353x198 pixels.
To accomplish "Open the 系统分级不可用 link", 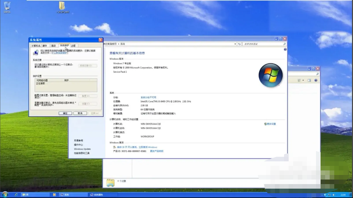I will point(148,97).
